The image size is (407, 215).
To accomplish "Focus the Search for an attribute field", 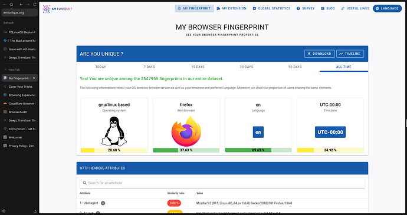I will click(222, 183).
